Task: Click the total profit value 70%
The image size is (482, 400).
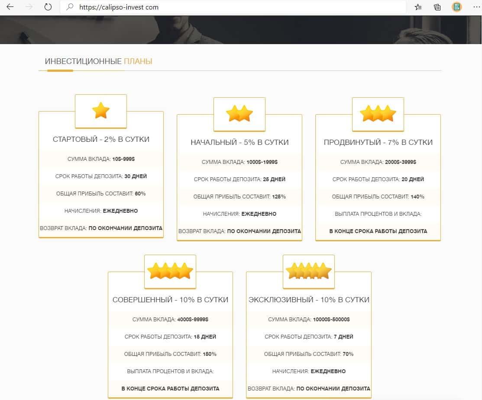Action: tap(348, 354)
